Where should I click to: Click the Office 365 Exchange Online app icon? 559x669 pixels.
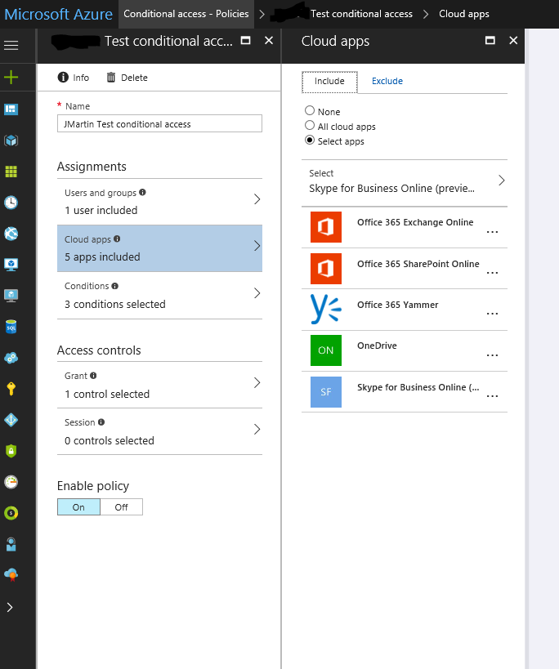[x=326, y=227]
